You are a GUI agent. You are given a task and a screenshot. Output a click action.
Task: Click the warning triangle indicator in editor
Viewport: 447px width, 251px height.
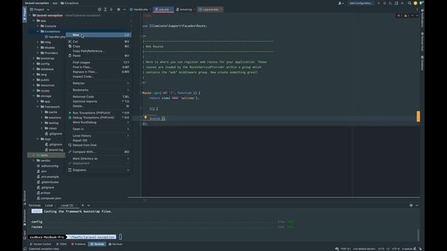(x=406, y=15)
